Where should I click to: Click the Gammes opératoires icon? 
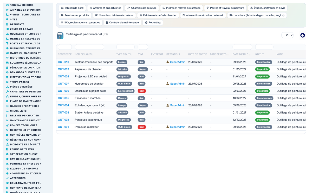point(7,106)
